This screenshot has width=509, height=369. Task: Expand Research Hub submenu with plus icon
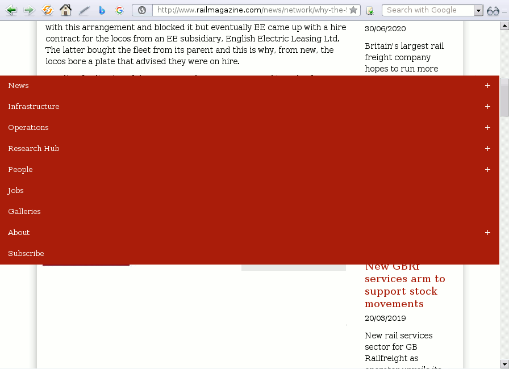coord(487,149)
